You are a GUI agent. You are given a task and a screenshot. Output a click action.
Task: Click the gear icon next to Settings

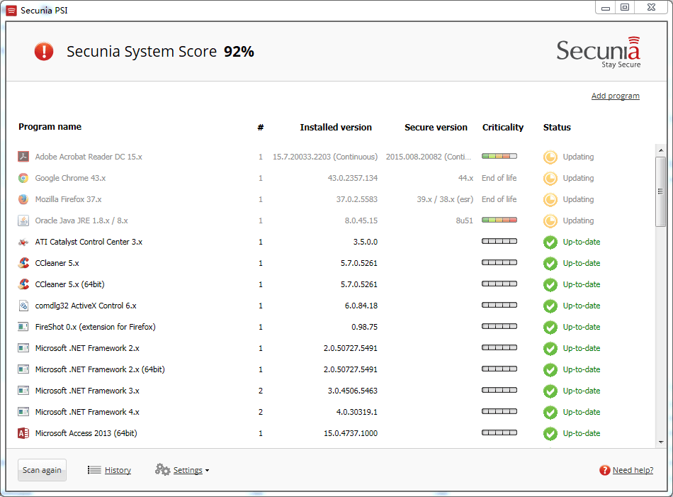(x=163, y=469)
